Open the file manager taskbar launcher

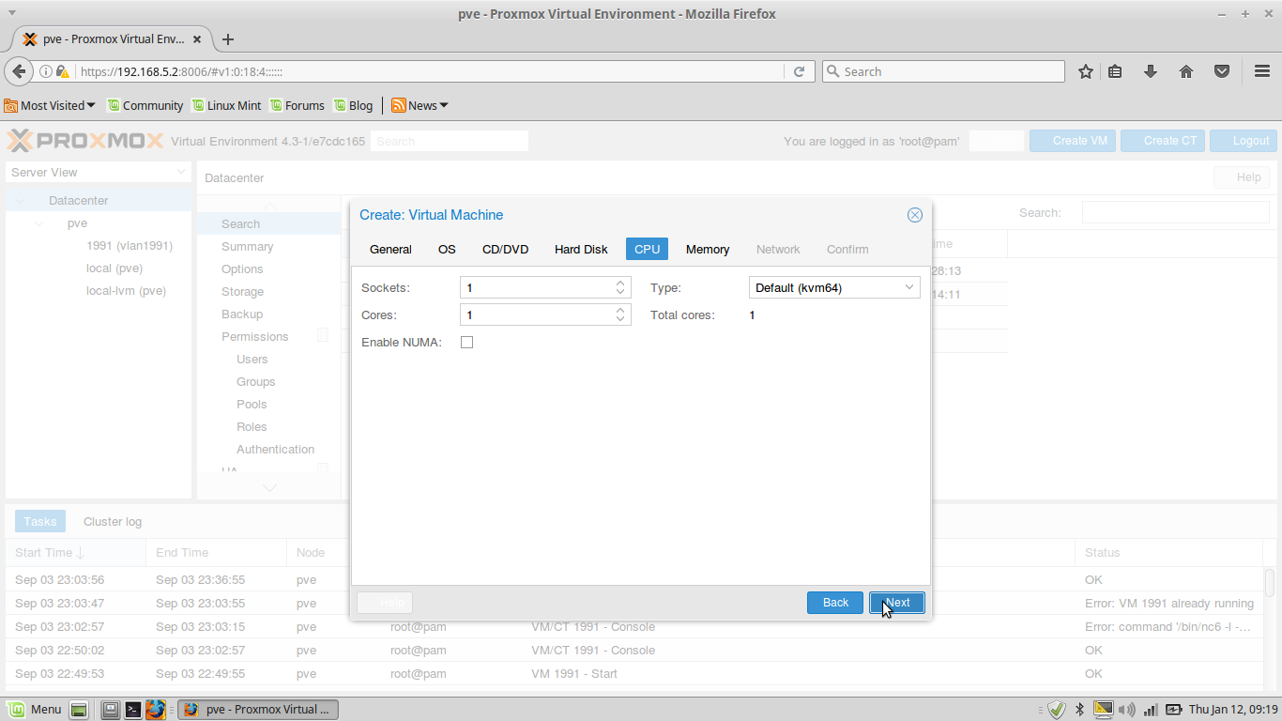(111, 709)
